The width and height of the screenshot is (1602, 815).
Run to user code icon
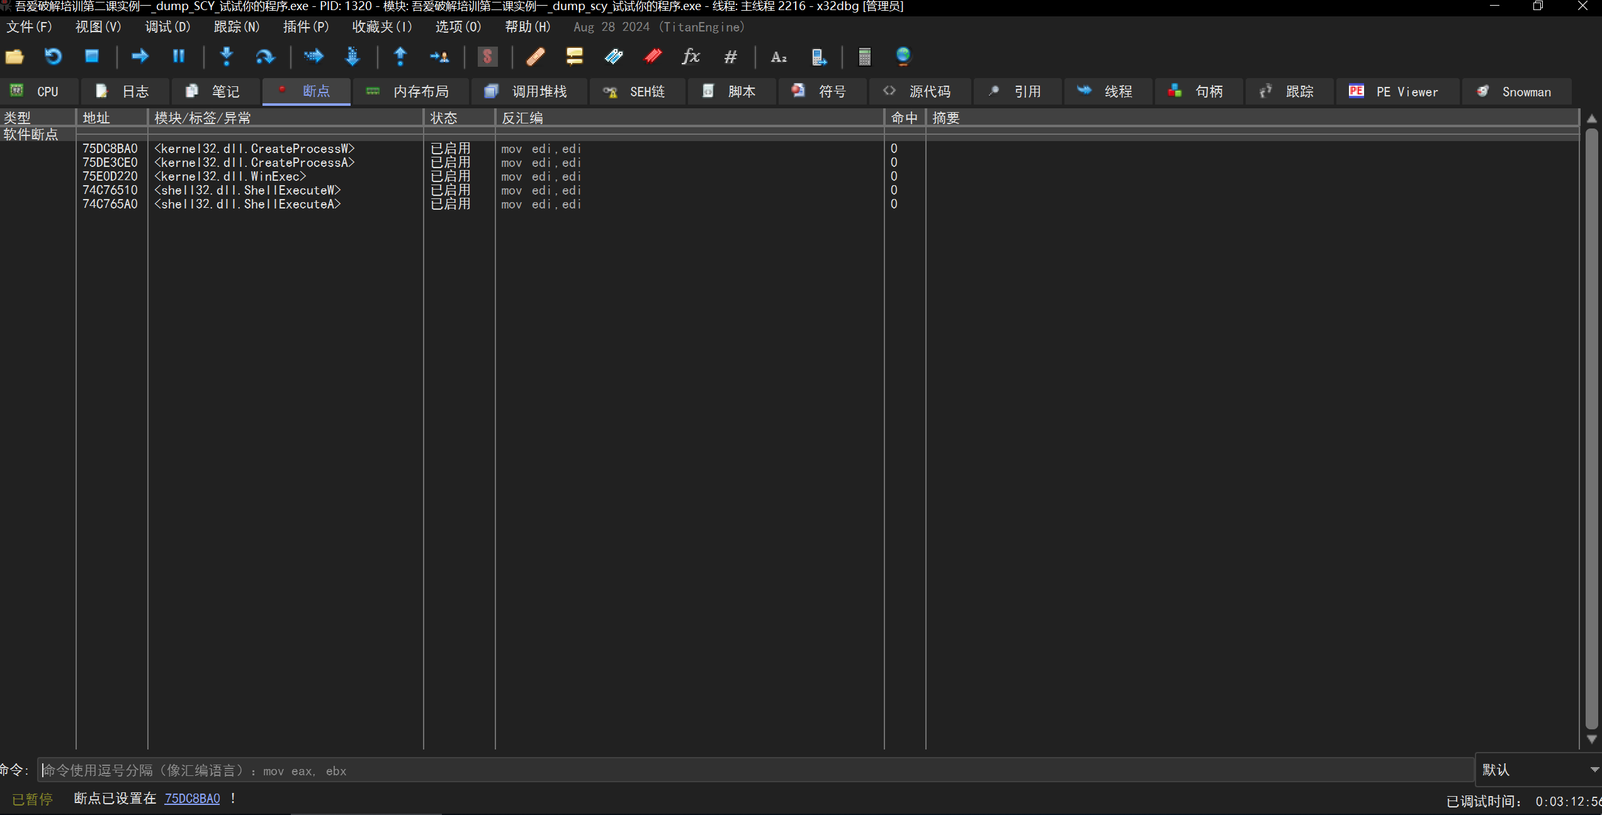pos(439,57)
